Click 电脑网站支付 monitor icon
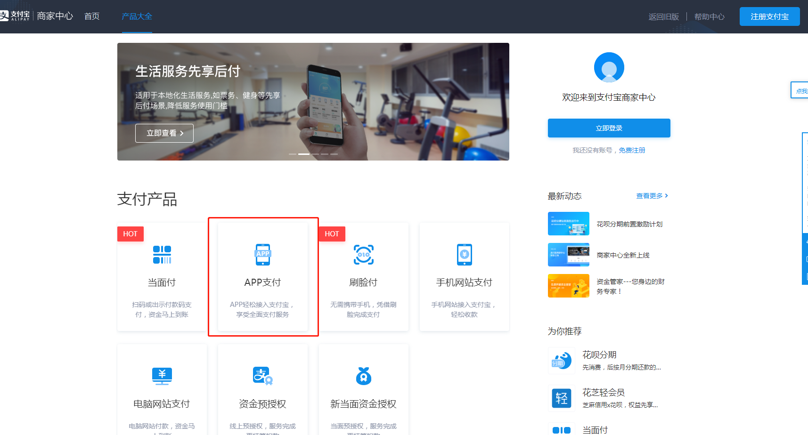The image size is (808, 435). click(162, 376)
